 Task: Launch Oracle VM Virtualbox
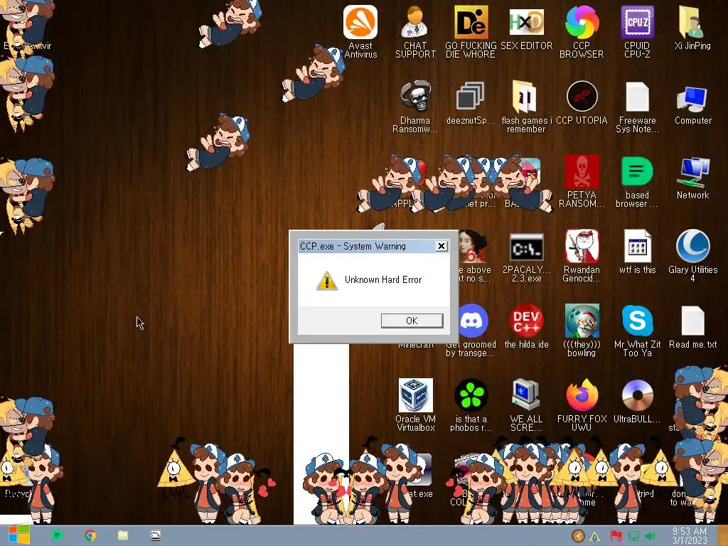(415, 405)
